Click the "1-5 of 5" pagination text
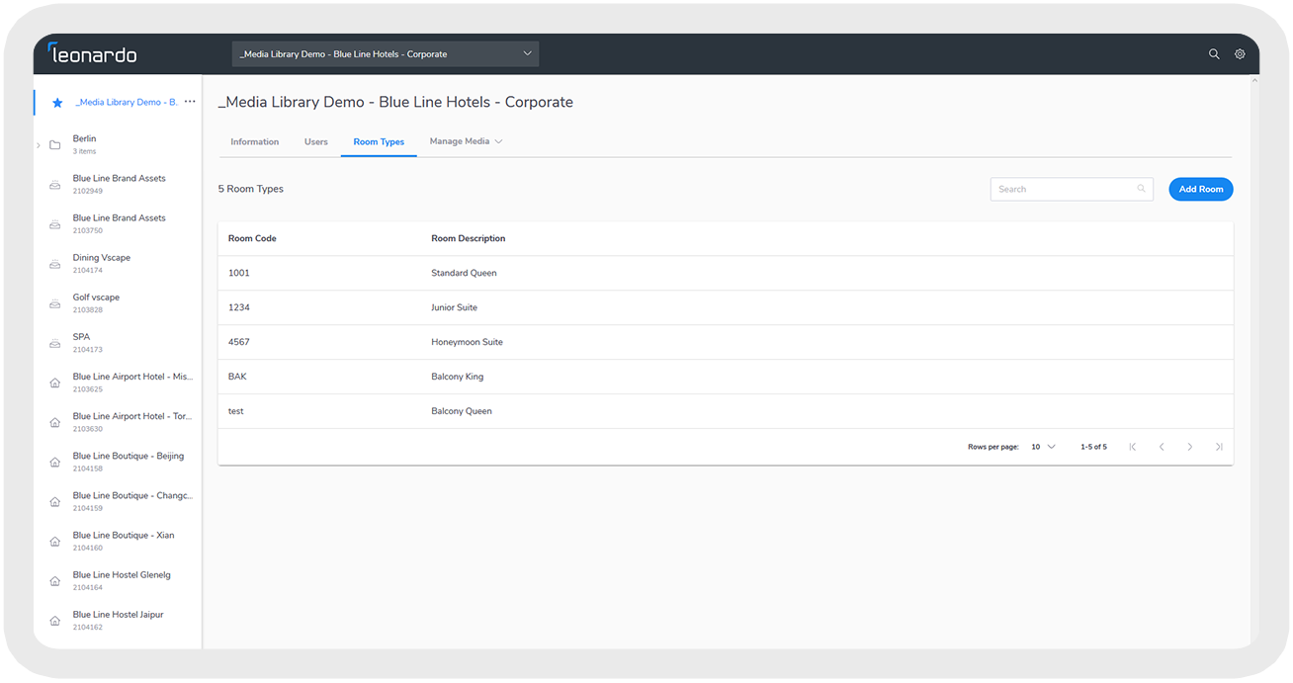 coord(1093,448)
